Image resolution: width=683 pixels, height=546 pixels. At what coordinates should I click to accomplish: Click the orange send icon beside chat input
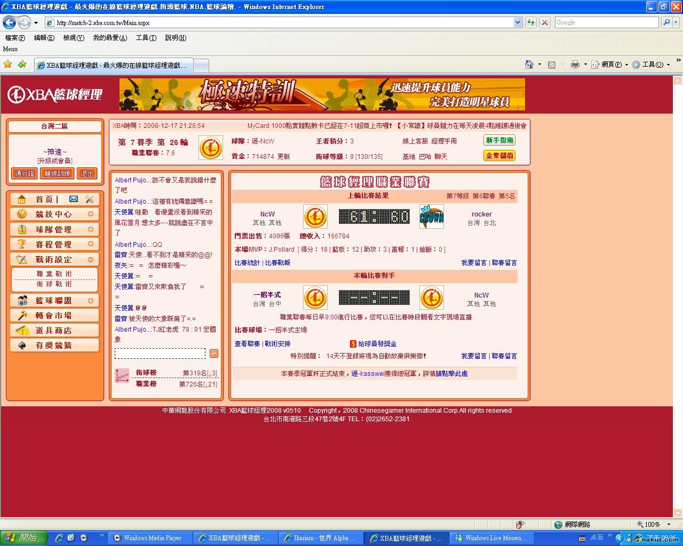[x=213, y=353]
